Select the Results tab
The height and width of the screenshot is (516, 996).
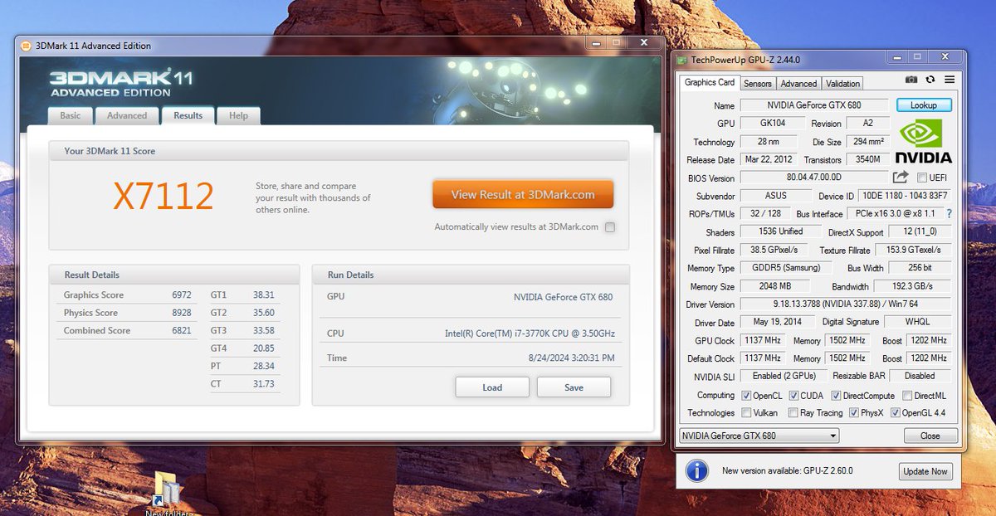pos(188,115)
